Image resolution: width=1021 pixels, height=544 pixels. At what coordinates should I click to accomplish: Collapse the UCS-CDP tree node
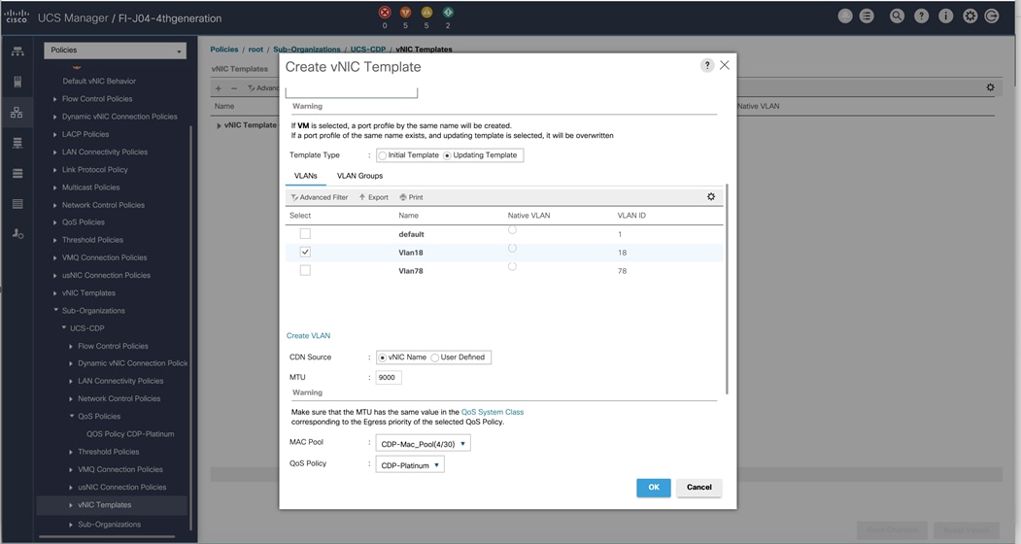(x=64, y=327)
